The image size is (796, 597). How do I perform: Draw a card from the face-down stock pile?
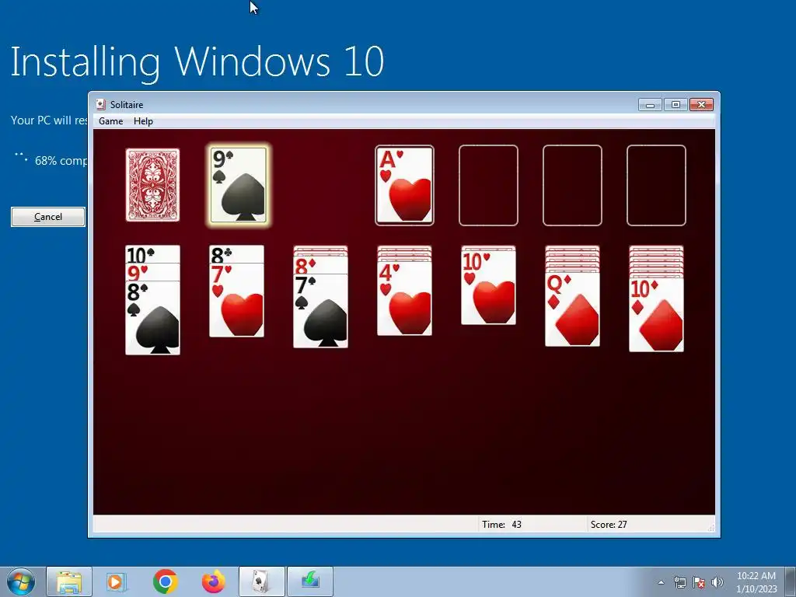point(152,185)
